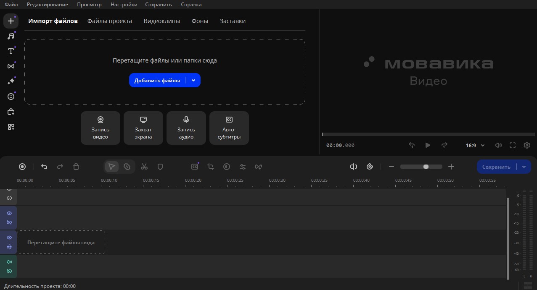Image resolution: width=537 pixels, height=290 pixels.
Task: Click the trash delete icon
Action: pyautogui.click(x=76, y=167)
